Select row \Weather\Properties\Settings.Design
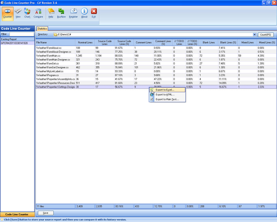Viewport: 277px width, 222px height. [x=156, y=87]
